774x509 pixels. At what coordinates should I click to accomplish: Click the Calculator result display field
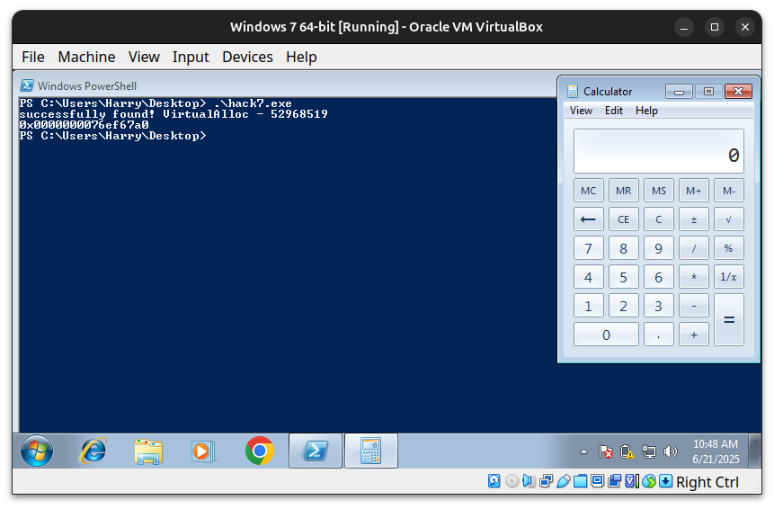click(659, 151)
